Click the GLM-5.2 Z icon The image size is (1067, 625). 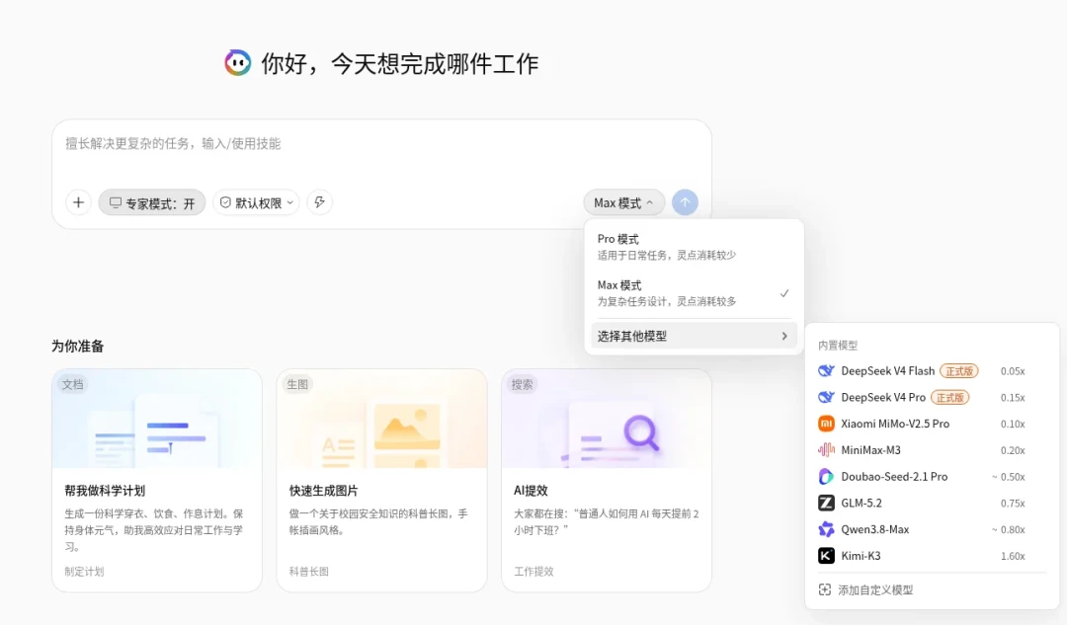[826, 504]
